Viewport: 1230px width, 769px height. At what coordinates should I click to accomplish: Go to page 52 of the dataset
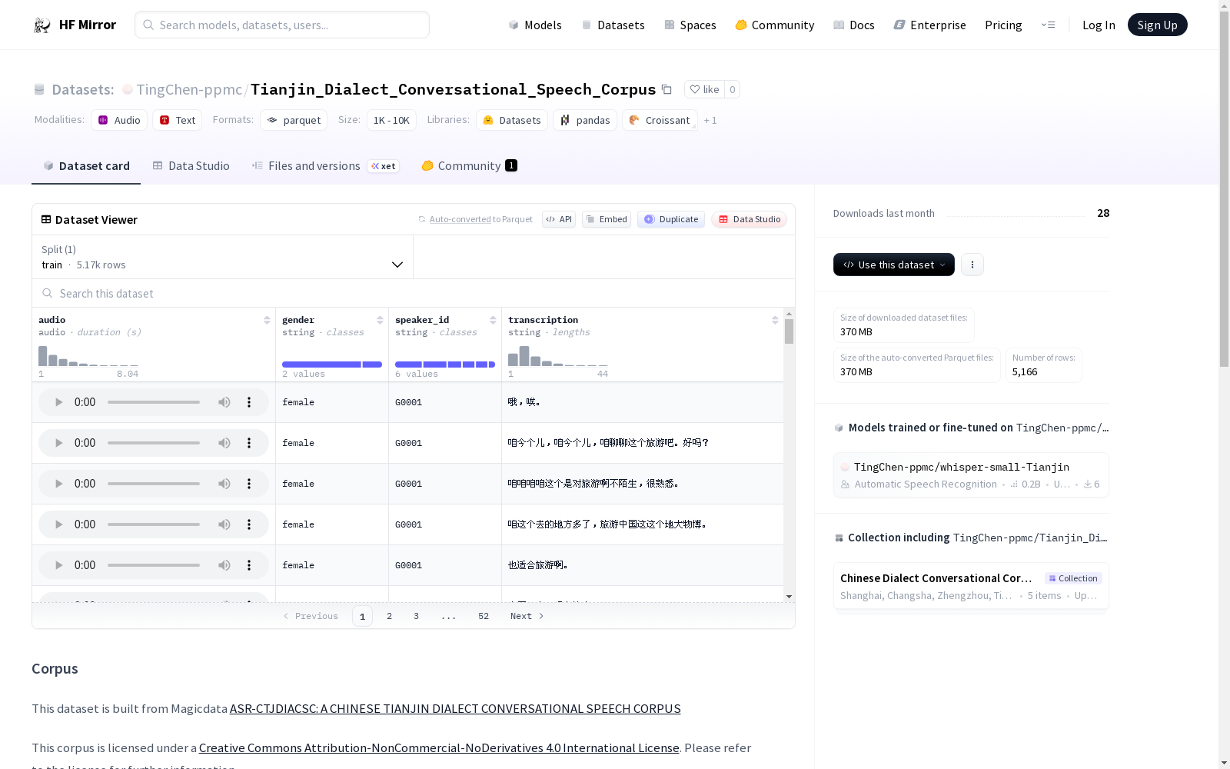[484, 616]
